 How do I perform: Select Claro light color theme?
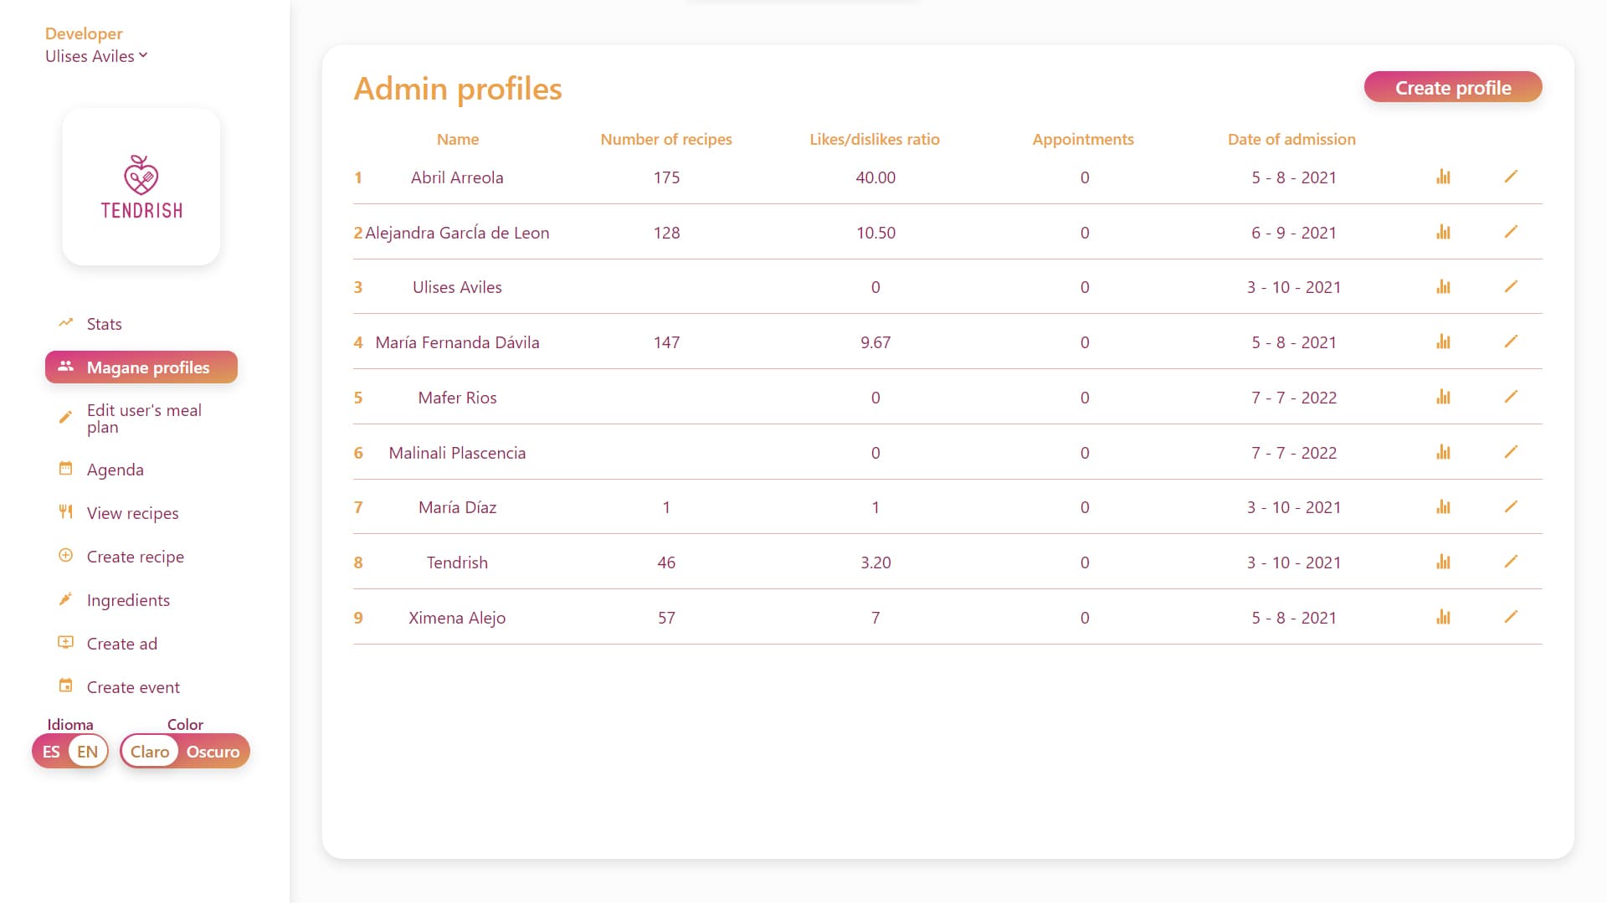pos(150,752)
